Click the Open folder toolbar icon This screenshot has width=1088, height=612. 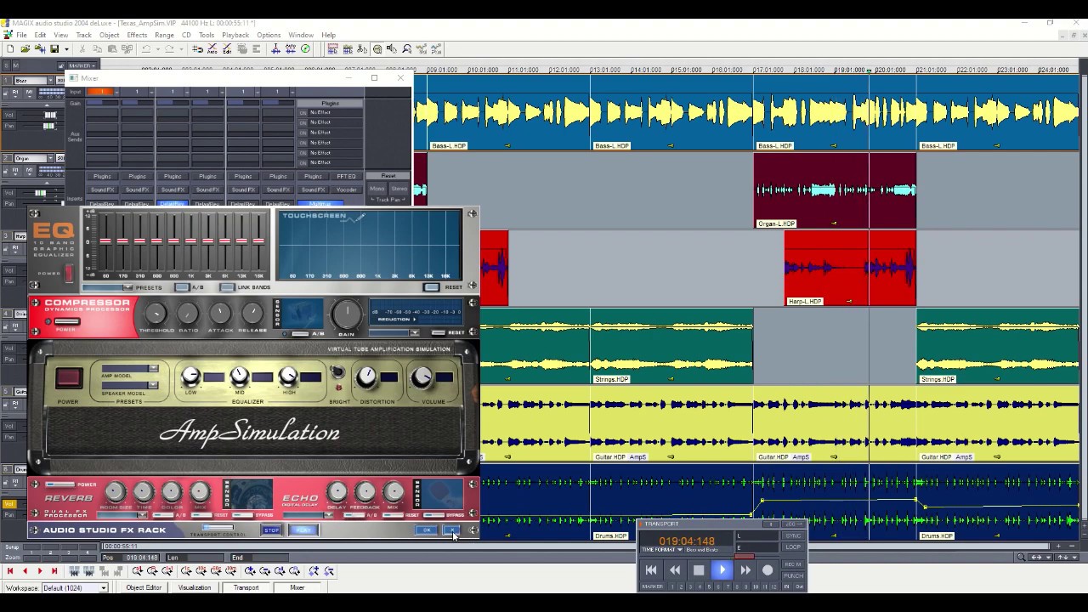25,49
